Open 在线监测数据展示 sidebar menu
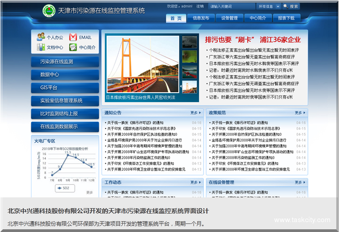 click(65, 127)
